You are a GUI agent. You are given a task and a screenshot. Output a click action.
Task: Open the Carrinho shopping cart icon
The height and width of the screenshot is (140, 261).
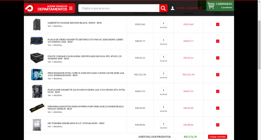point(211,5)
